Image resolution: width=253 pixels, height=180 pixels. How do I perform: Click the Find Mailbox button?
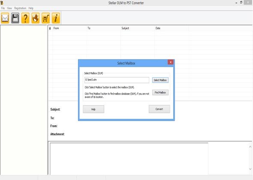pos(160,92)
